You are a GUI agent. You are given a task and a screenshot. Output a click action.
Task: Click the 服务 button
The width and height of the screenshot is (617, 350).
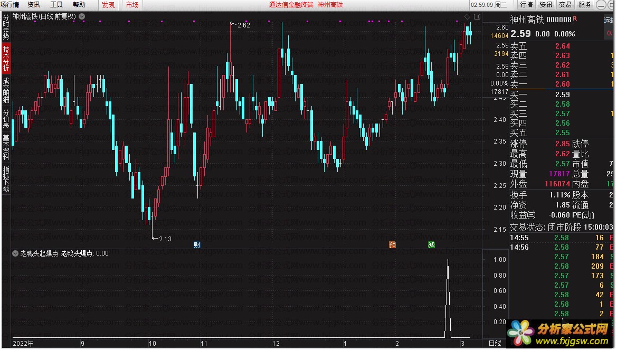tap(585, 5)
